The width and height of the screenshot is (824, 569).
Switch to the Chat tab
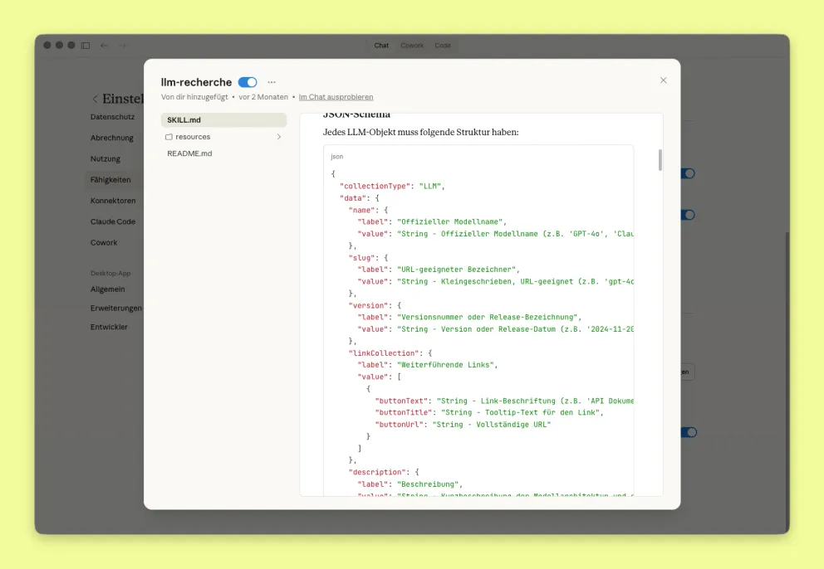coord(381,46)
